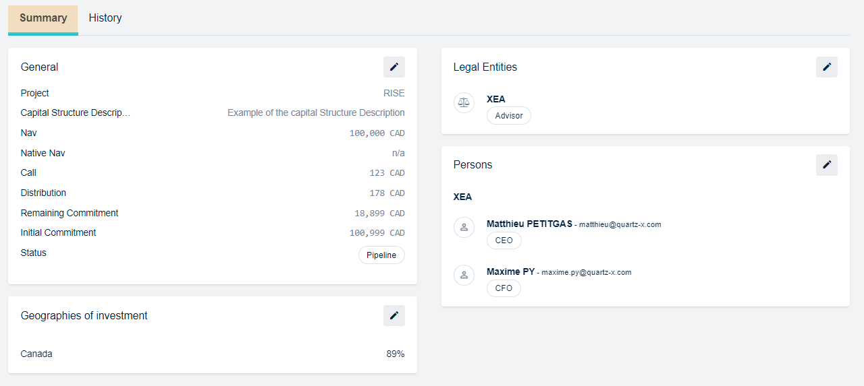Open Matthieu PETITGAS person entry

tap(529, 224)
